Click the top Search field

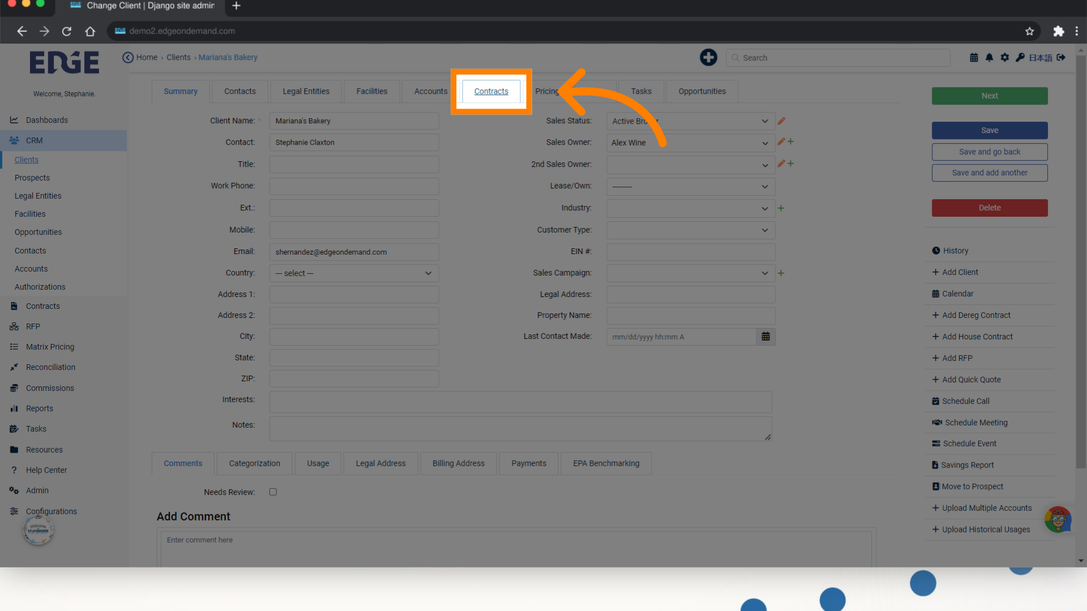pos(838,58)
